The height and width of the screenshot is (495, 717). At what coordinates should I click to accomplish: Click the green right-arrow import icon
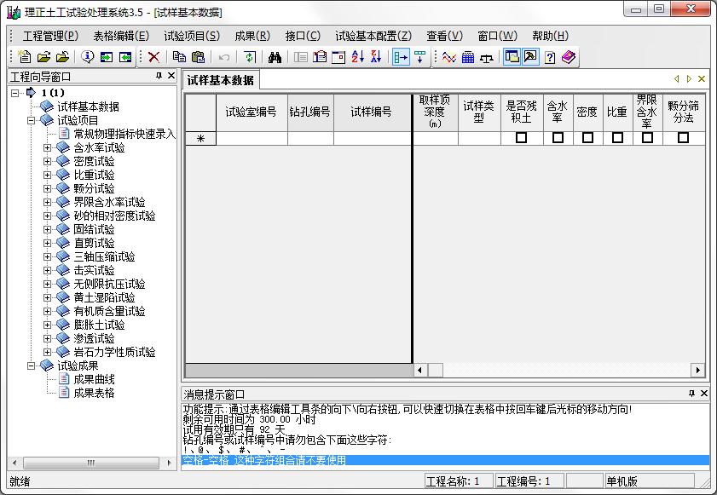click(106, 57)
